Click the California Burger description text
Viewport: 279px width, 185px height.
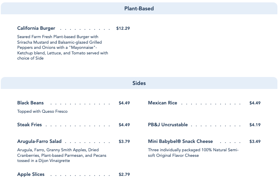(x=63, y=48)
